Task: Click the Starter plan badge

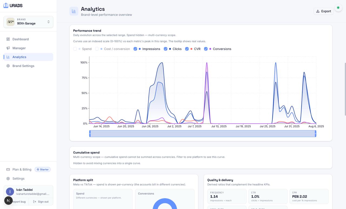Action: coord(42,170)
